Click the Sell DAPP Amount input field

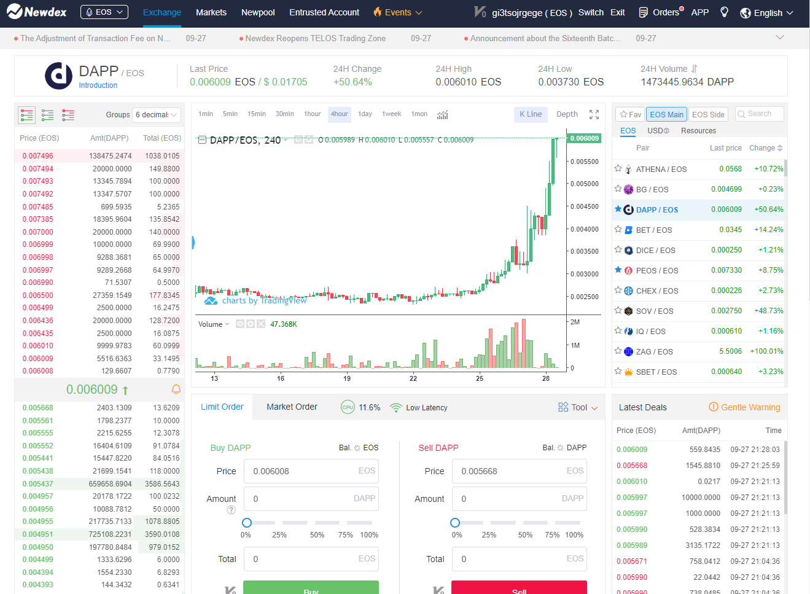click(520, 499)
